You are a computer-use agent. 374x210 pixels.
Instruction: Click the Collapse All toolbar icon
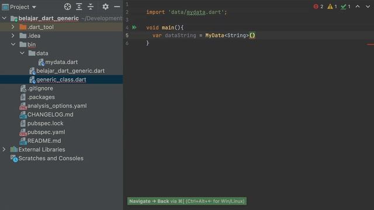pos(91,6)
